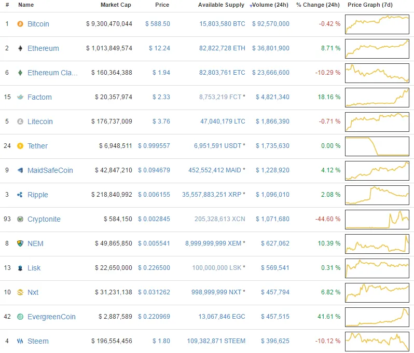Viewport: 414px width, 353px height.
Task: Sort by Market Cap column header
Action: (x=116, y=5)
